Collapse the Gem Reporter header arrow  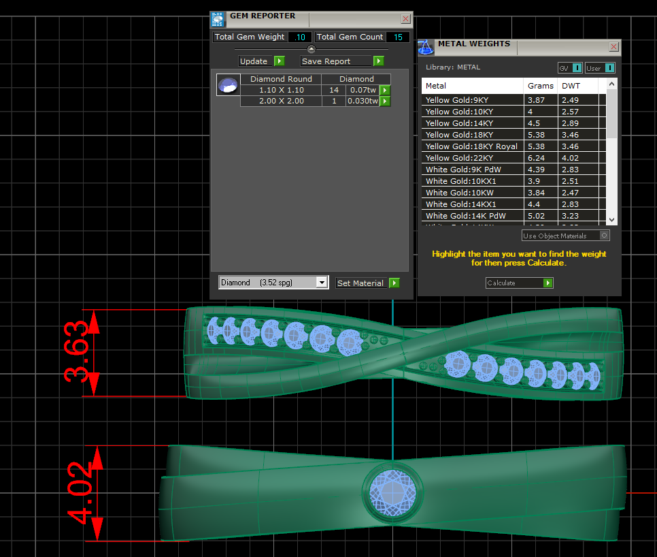click(311, 49)
